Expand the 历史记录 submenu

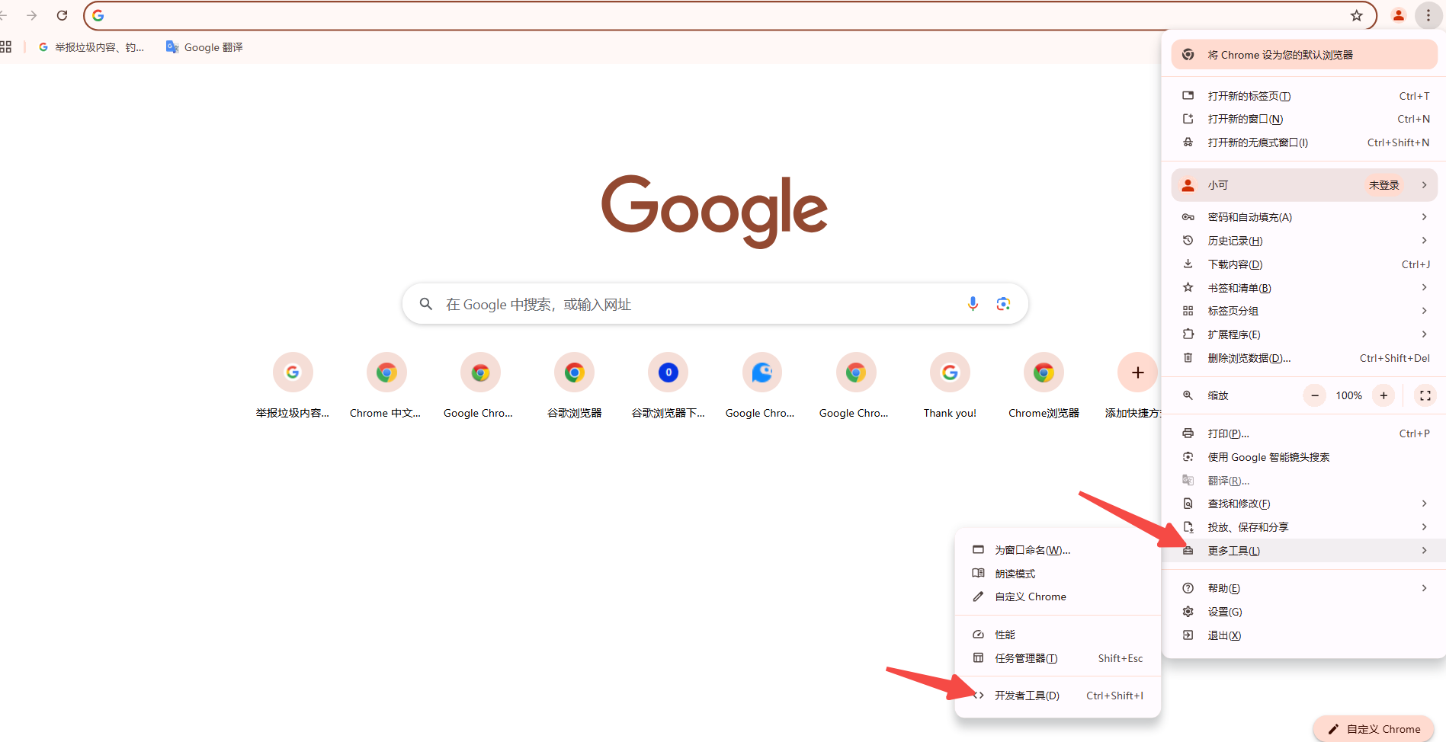pos(1304,241)
